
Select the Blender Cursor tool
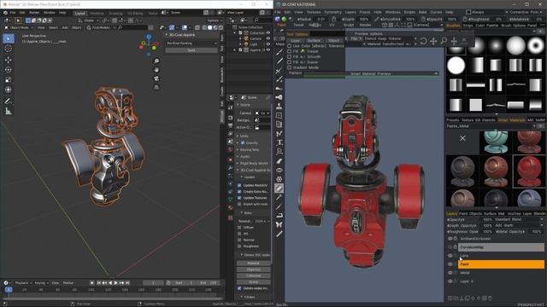tap(9, 49)
